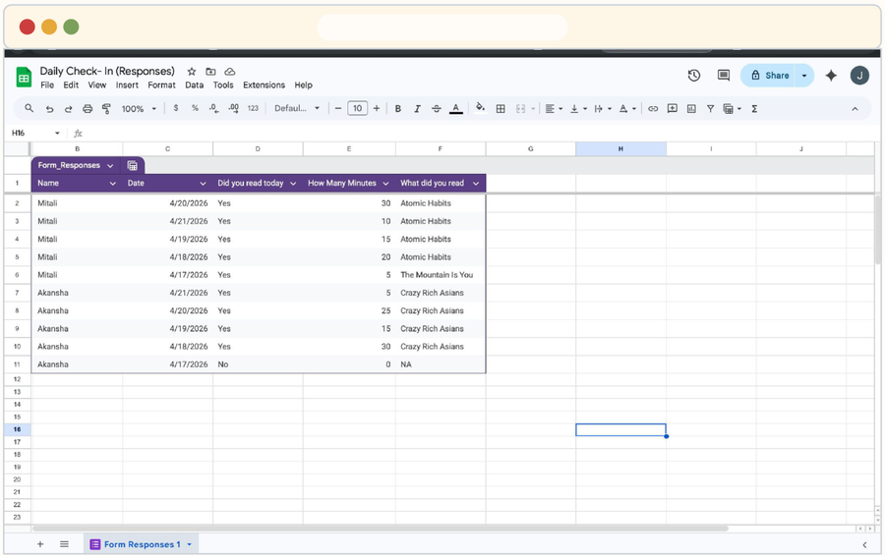Open version history clock icon

pos(694,75)
